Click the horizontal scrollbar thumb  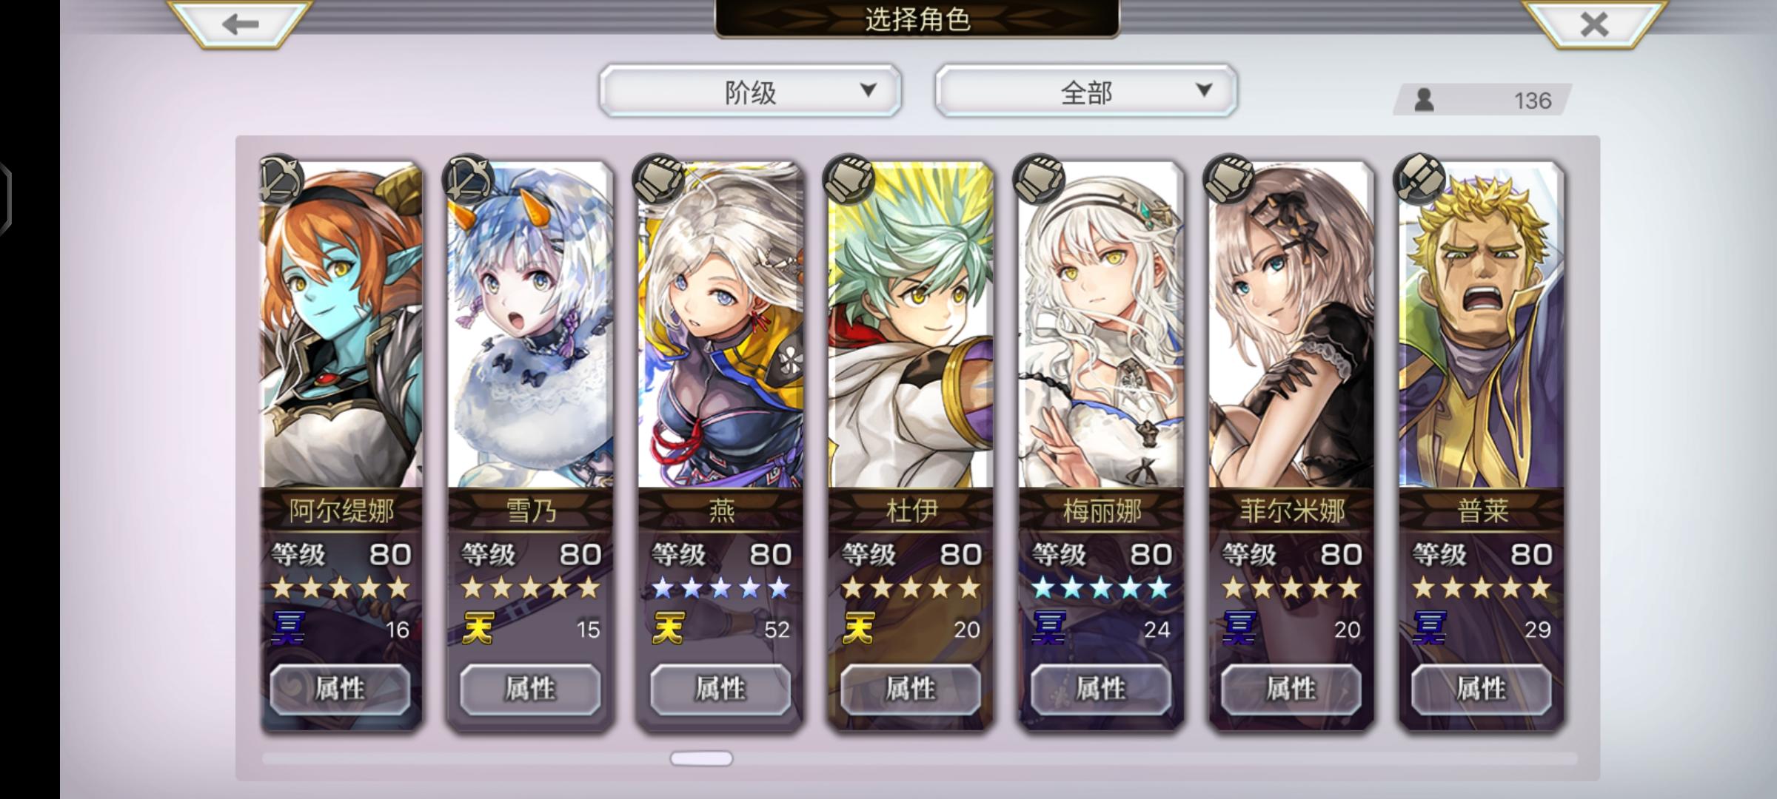click(701, 758)
